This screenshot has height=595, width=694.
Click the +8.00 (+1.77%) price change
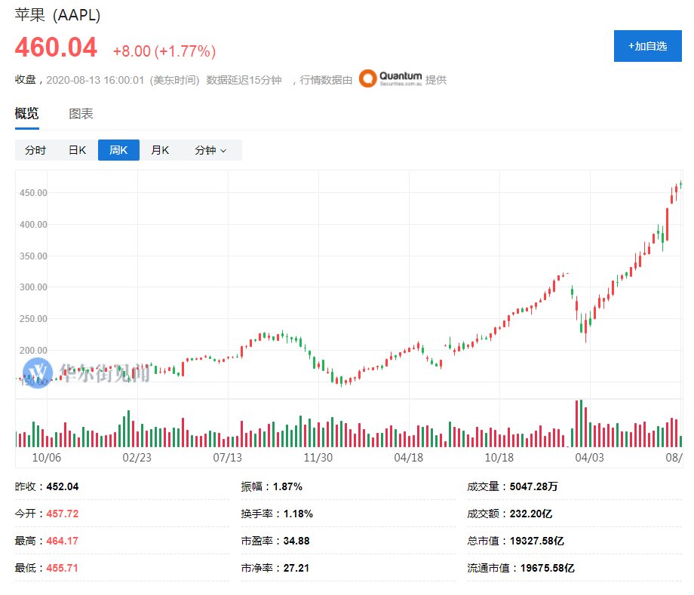tap(164, 51)
